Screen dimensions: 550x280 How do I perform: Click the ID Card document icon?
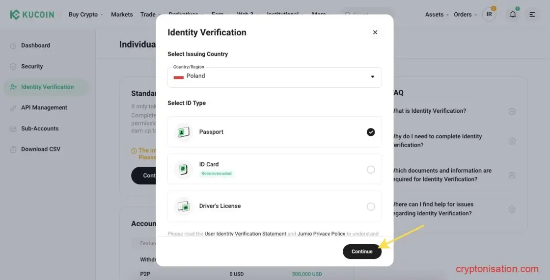point(184,169)
